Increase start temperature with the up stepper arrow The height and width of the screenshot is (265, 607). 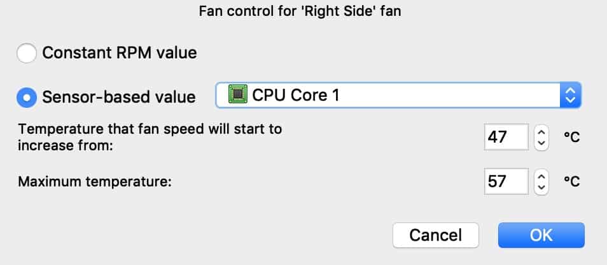tap(541, 132)
